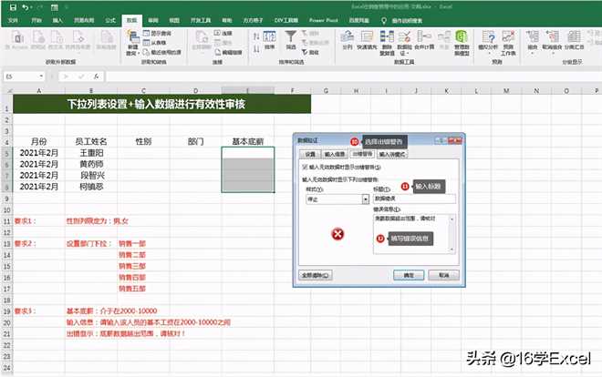Viewport: 602px width, 377px height.
Task: Switch to the Input Message (输入信息) dialog tab
Action: point(332,155)
